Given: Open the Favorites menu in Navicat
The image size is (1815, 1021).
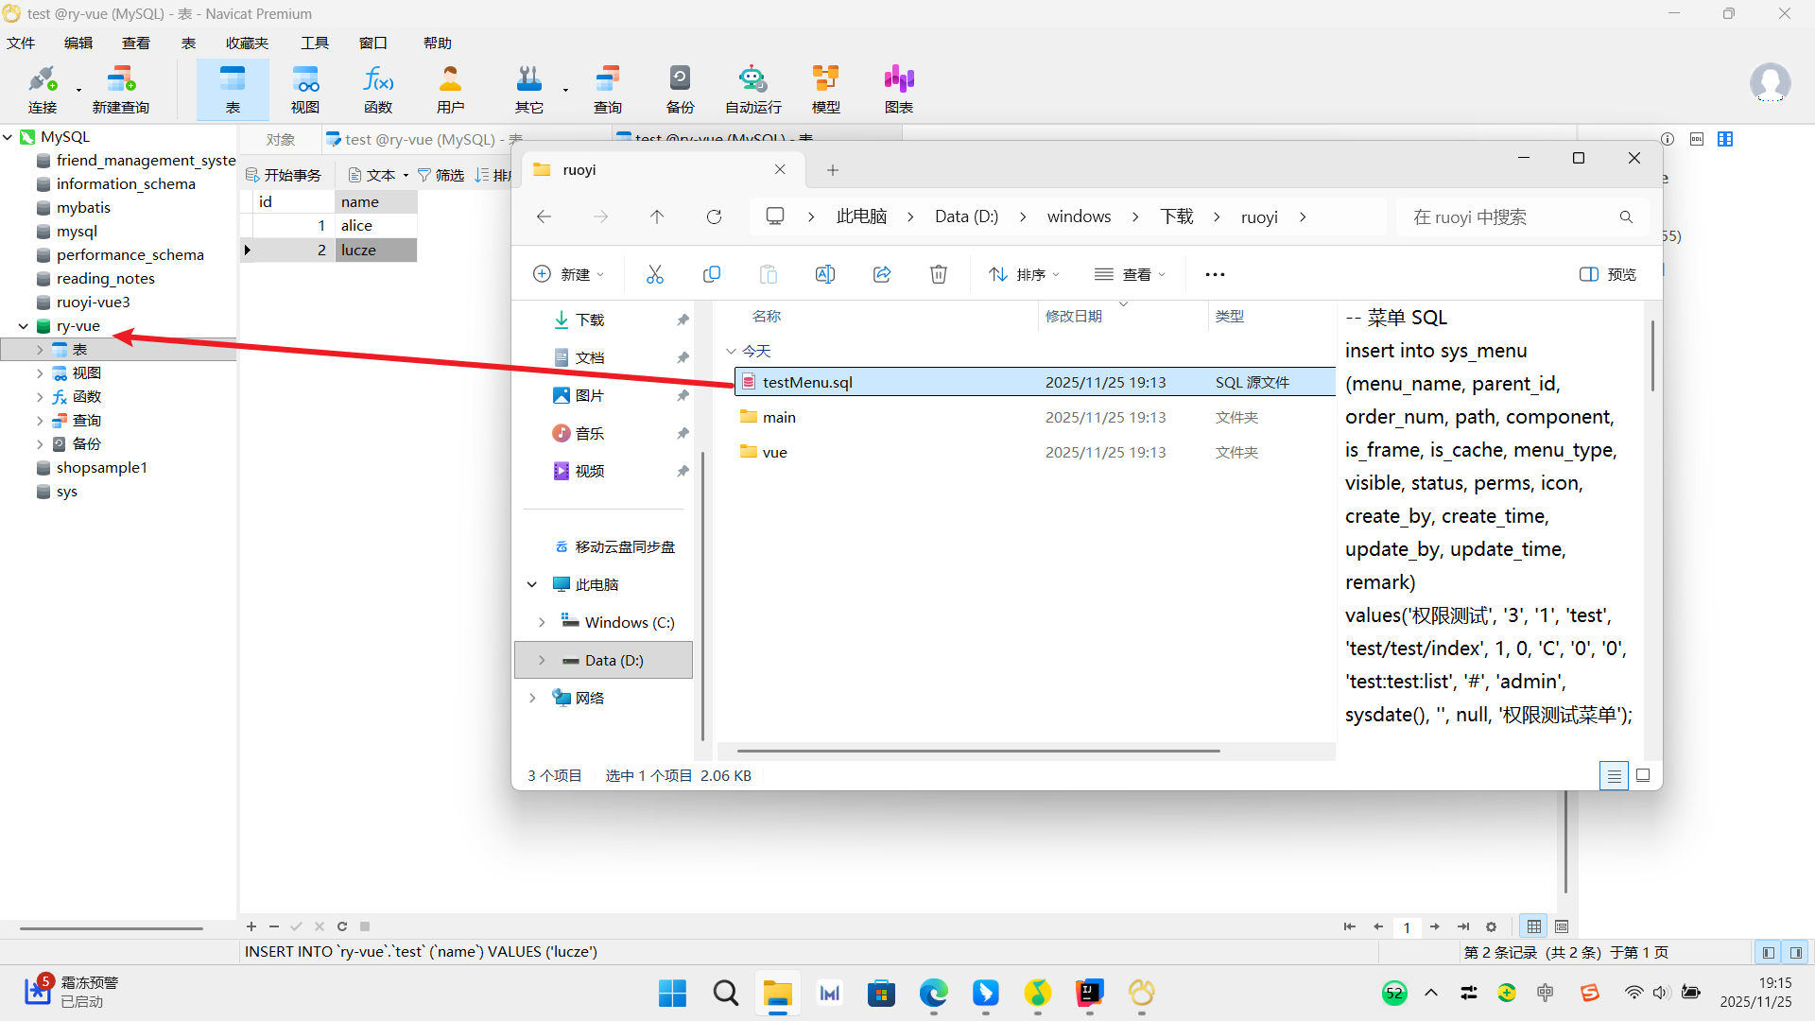Looking at the screenshot, I should click(x=247, y=43).
